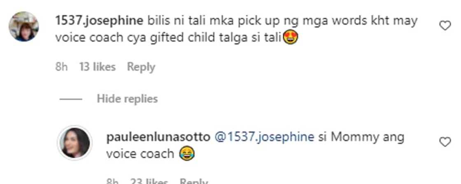Reply to 1537.josephine's comment
The width and height of the screenshot is (461, 184).
(x=141, y=67)
